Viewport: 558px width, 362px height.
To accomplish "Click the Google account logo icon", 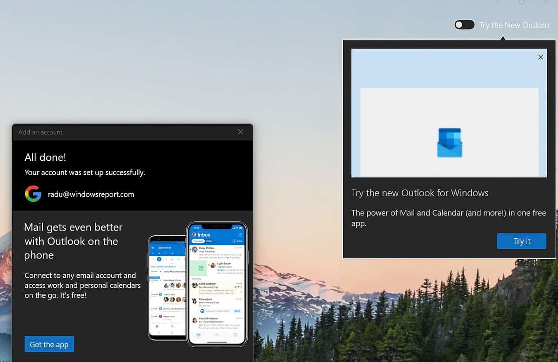I will [33, 194].
